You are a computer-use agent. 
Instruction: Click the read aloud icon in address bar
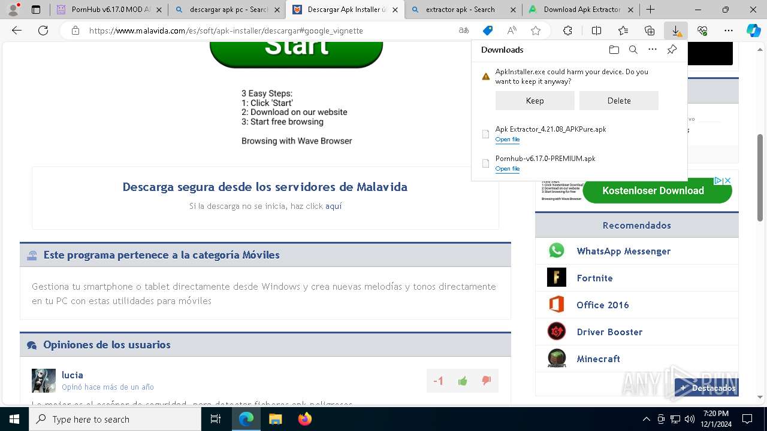tap(512, 31)
